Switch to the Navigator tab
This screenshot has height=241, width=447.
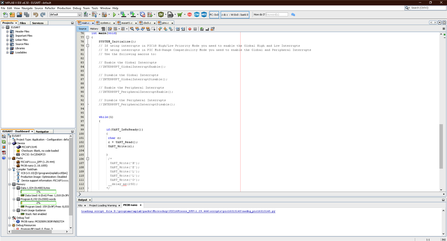pyautogui.click(x=42, y=131)
